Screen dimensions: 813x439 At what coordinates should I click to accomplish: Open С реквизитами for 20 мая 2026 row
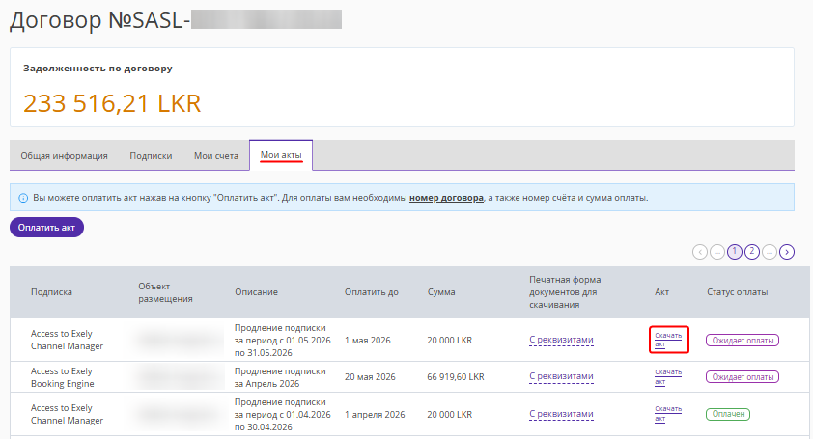pyautogui.click(x=561, y=377)
